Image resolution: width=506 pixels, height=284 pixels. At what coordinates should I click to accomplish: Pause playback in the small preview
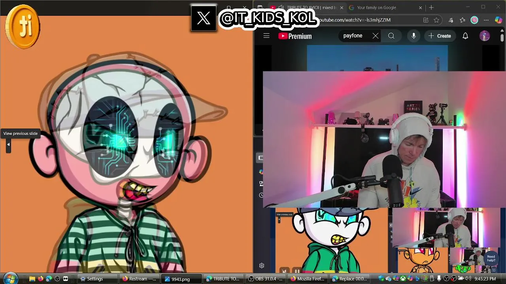pos(297,271)
